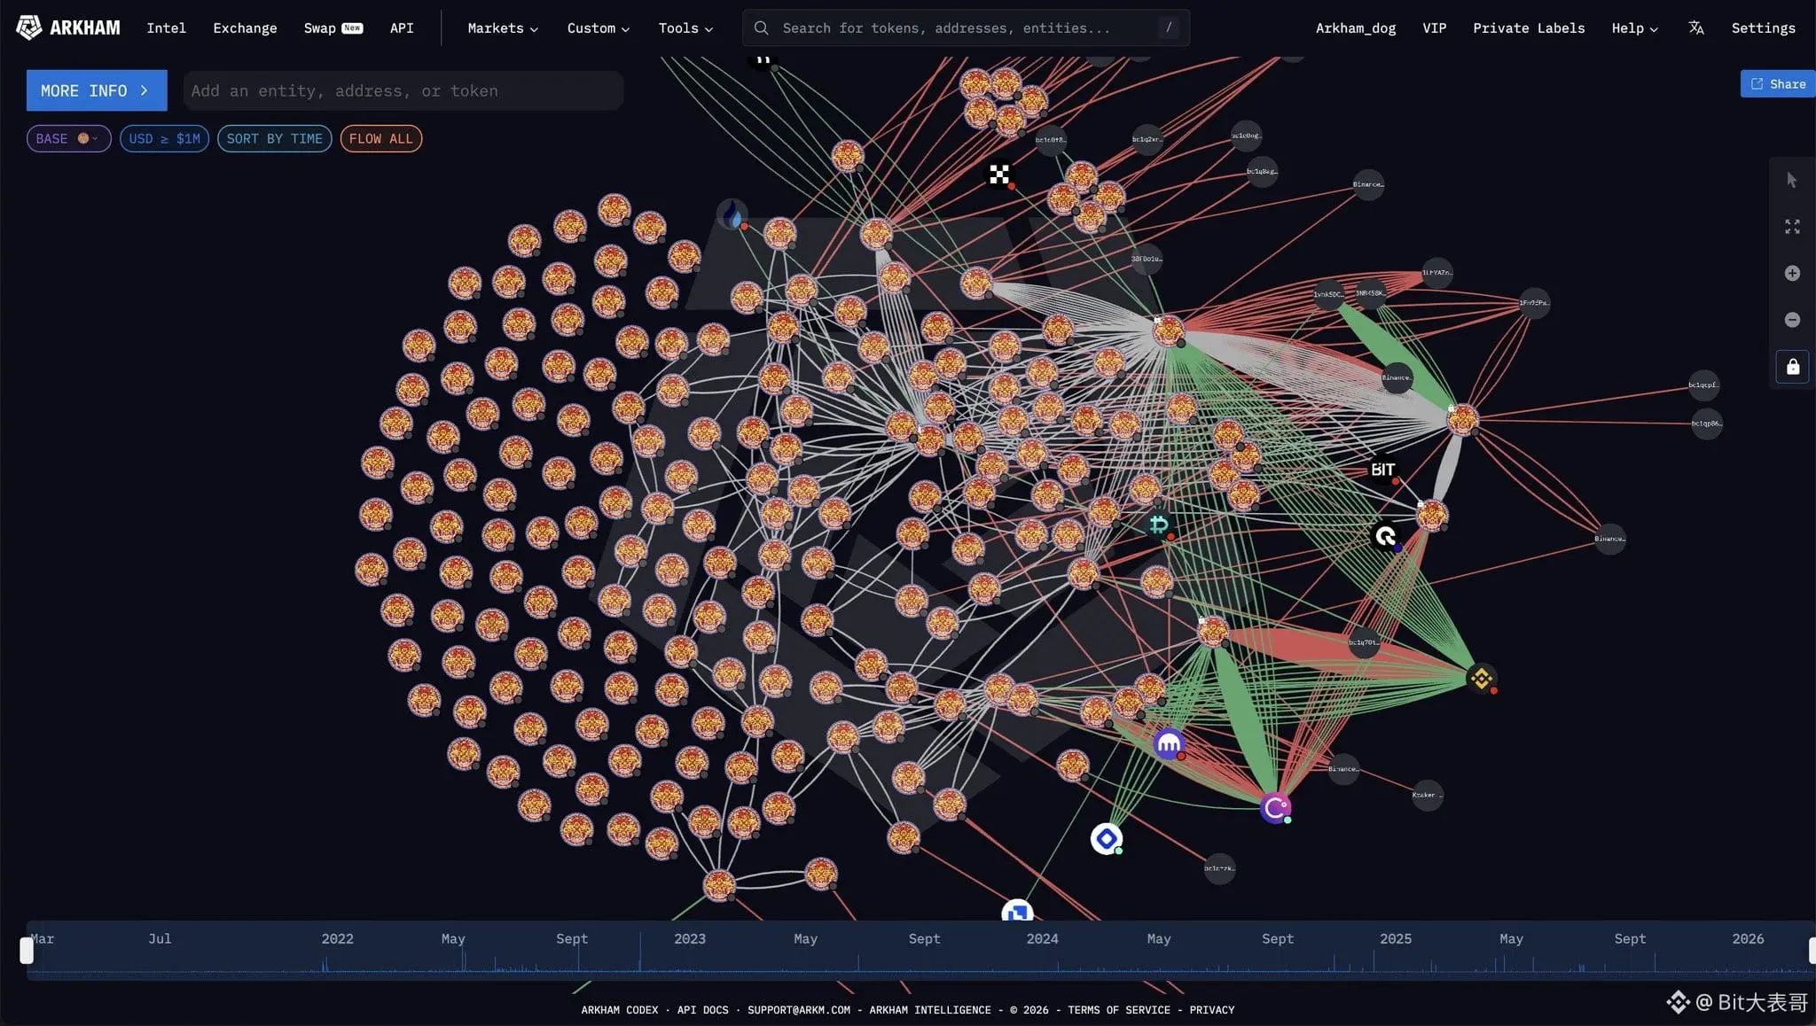The height and width of the screenshot is (1026, 1816).
Task: Open the language translation icon
Action: [1695, 27]
